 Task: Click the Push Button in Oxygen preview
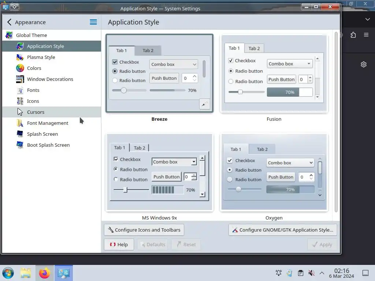pos(281,177)
